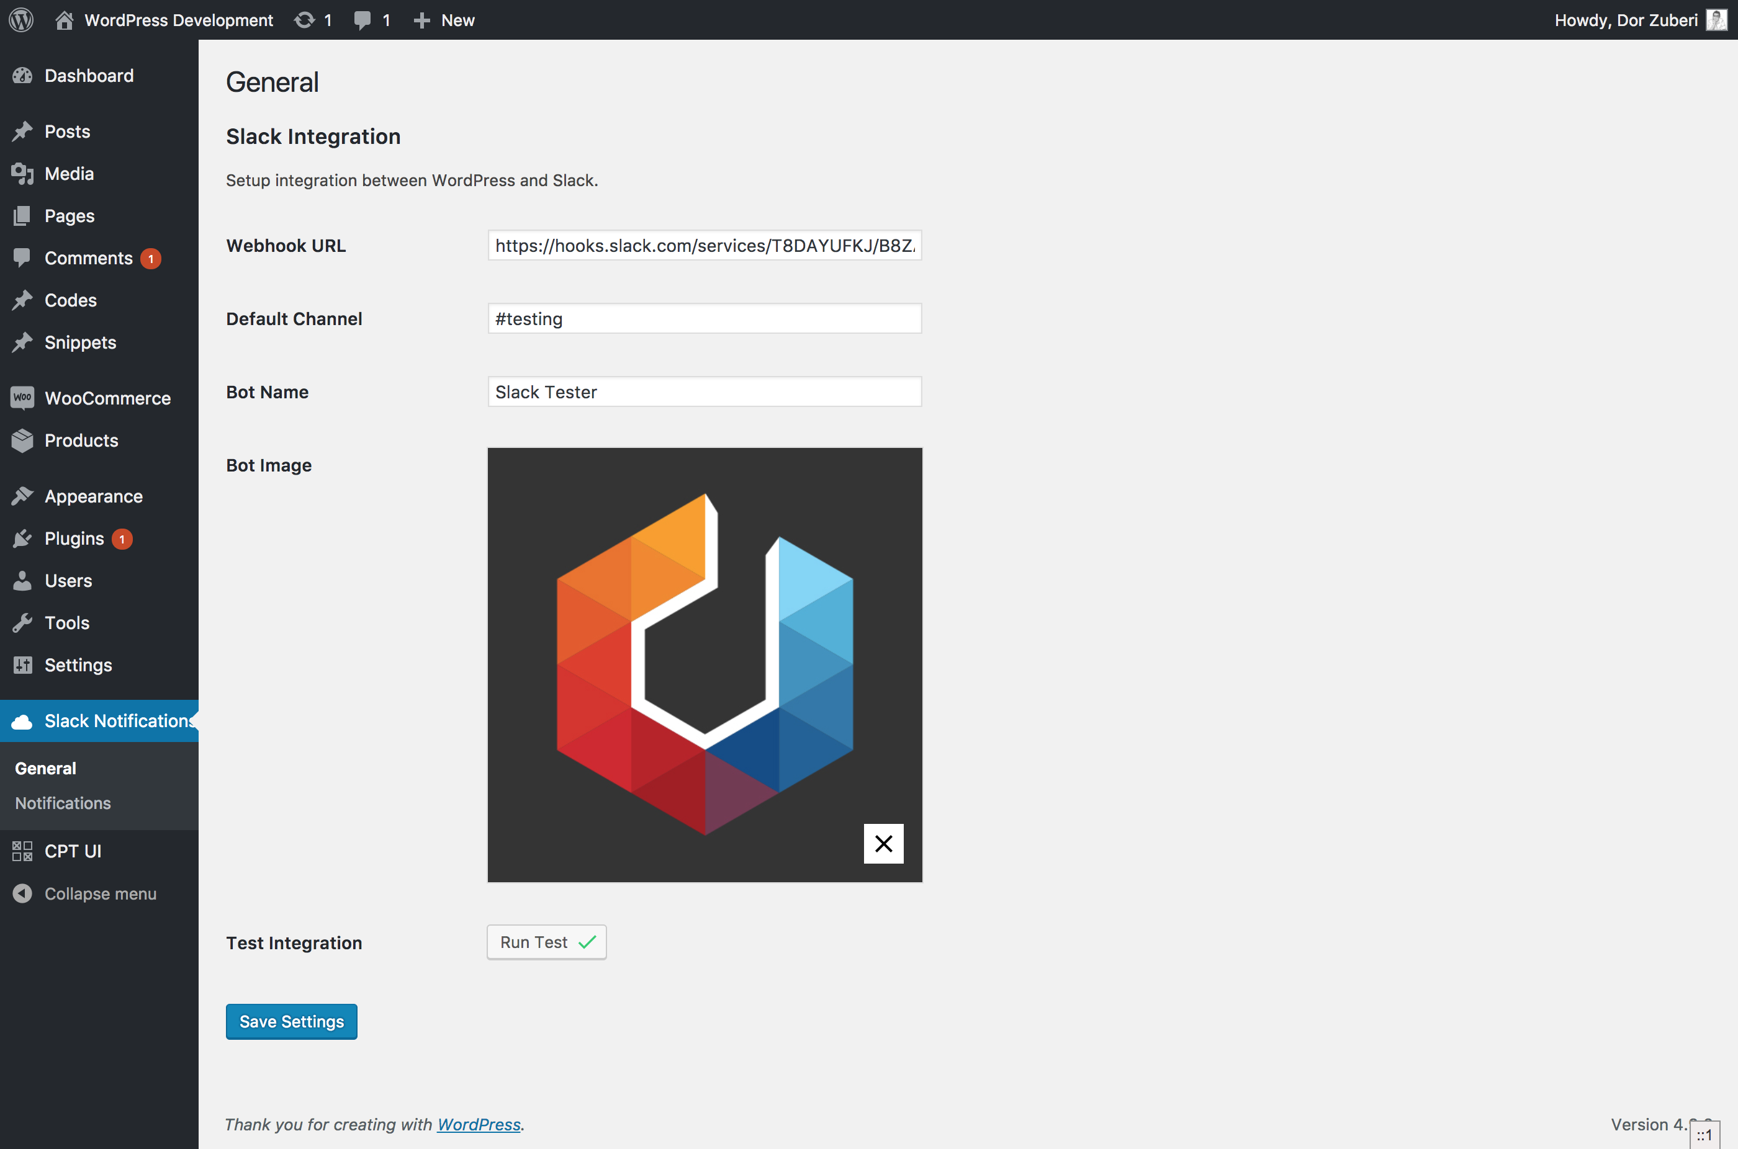
Task: Click the Run Test button
Action: pos(546,942)
